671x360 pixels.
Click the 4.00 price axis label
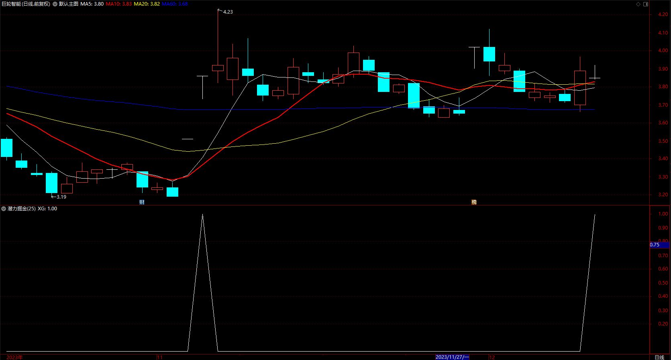tap(663, 51)
